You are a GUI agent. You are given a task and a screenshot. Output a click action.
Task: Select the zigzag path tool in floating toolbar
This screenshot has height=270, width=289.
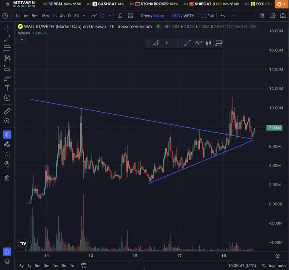pos(198,43)
